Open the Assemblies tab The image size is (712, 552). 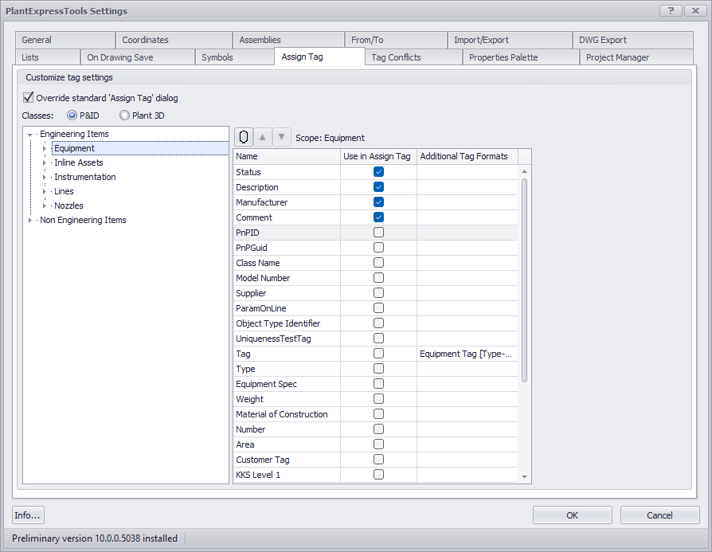(x=288, y=40)
